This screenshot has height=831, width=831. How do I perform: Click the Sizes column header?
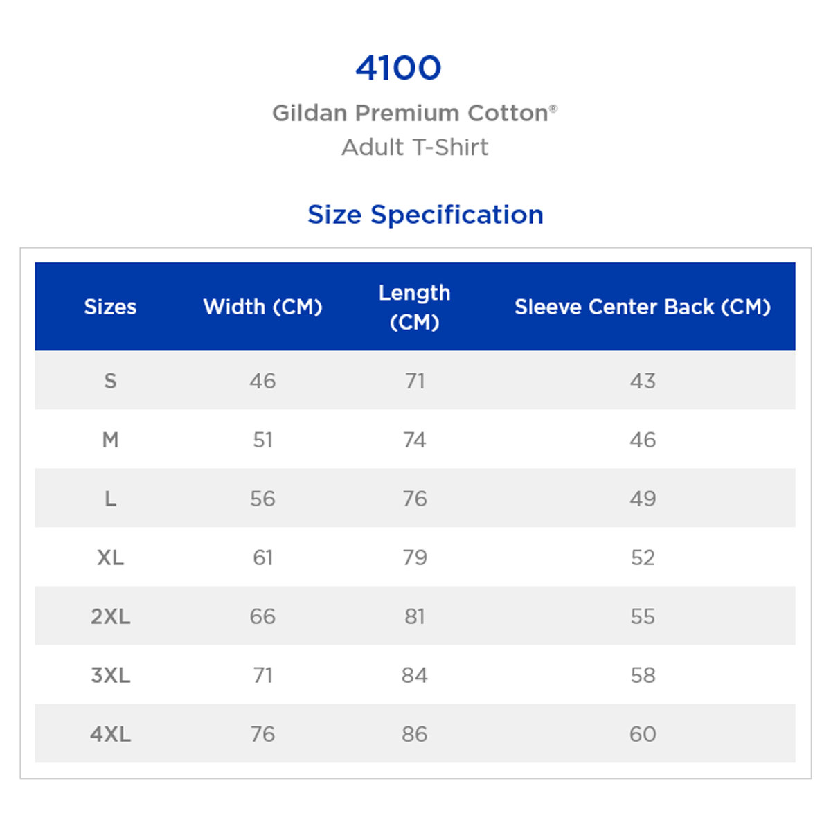(x=110, y=307)
